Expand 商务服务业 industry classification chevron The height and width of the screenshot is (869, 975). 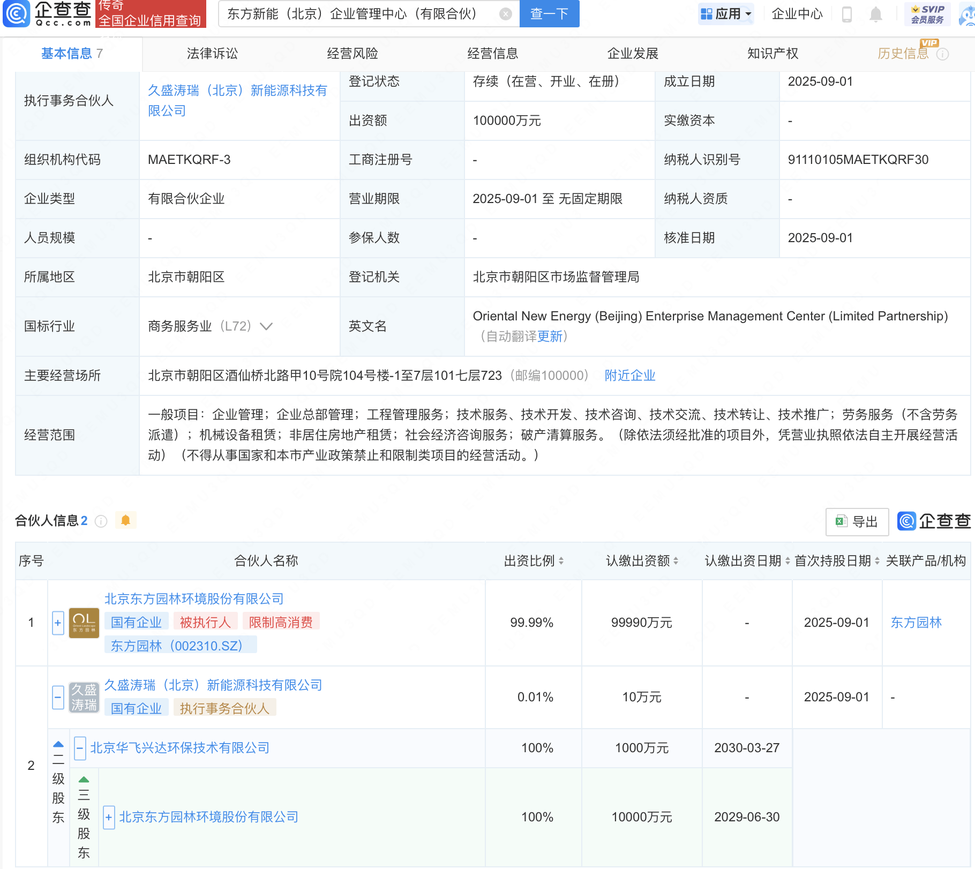pyautogui.click(x=266, y=326)
